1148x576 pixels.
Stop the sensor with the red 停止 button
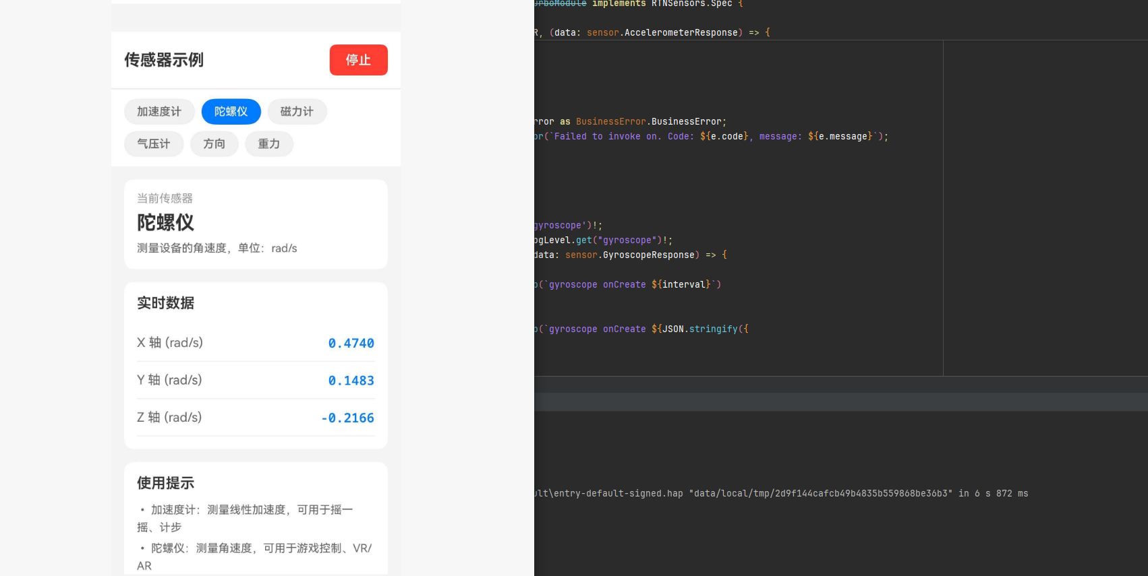(x=358, y=60)
